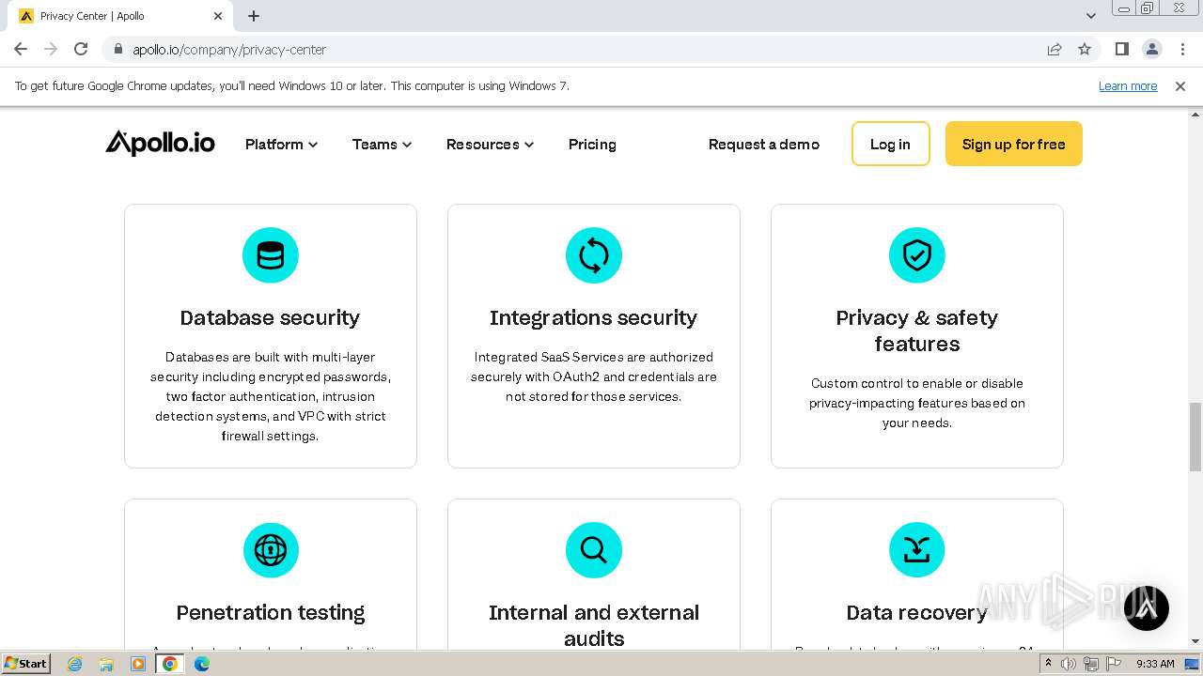Viewport: 1203px width, 676px height.
Task: Click the audits magnifier icon
Action: tap(594, 550)
